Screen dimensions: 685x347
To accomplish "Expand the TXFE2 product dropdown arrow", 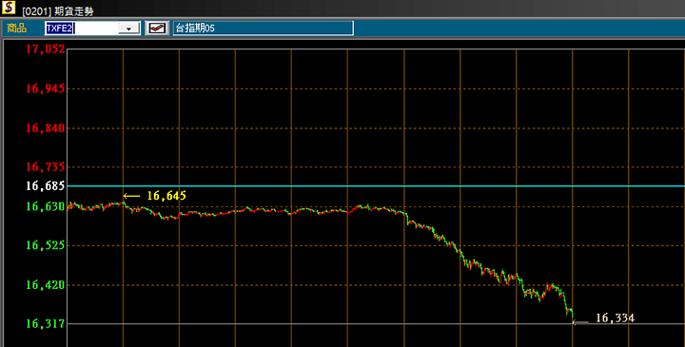I will (128, 29).
